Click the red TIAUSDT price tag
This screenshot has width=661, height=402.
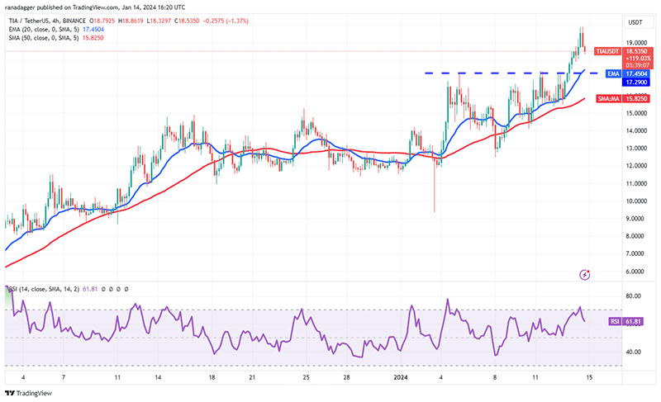coord(607,51)
